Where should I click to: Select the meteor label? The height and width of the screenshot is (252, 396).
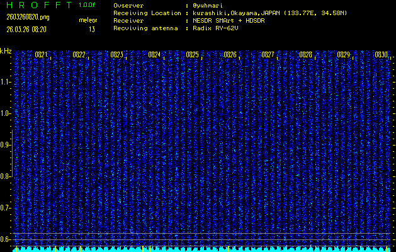[x=88, y=21]
